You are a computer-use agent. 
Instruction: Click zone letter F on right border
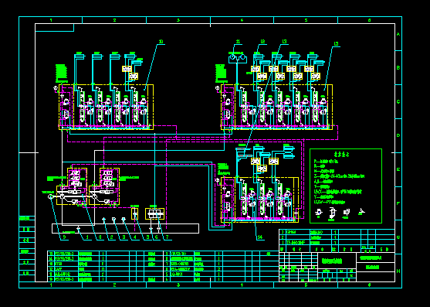click(398, 203)
